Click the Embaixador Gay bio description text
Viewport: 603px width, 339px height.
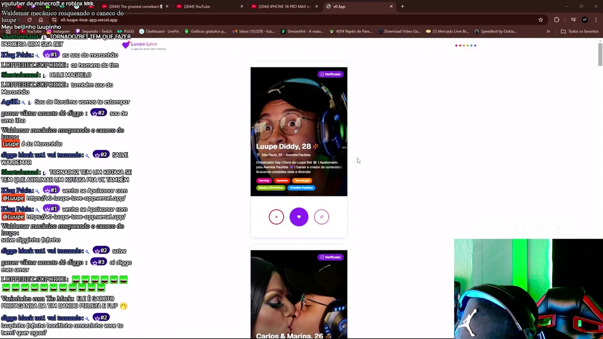pos(299,167)
